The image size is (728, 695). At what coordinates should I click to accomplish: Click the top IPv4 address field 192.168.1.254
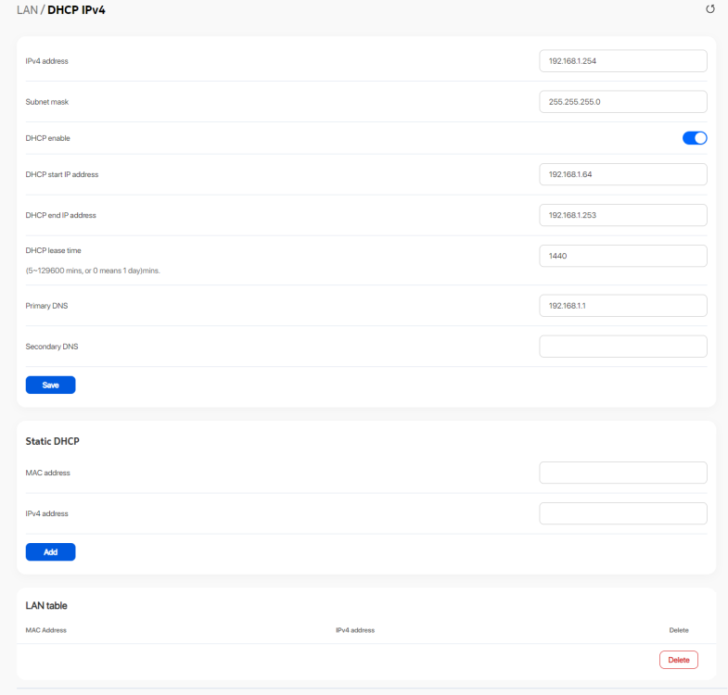tap(623, 61)
